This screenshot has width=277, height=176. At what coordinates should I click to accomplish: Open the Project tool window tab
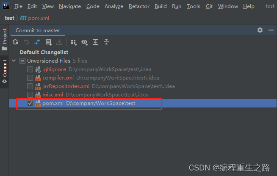pyautogui.click(x=4, y=39)
